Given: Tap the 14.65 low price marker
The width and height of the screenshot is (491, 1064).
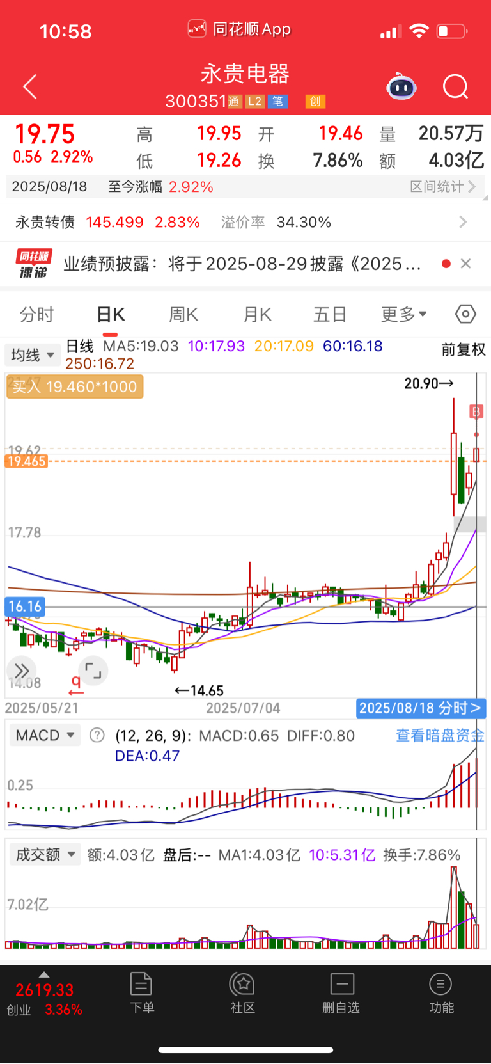Looking at the screenshot, I should 199,690.
